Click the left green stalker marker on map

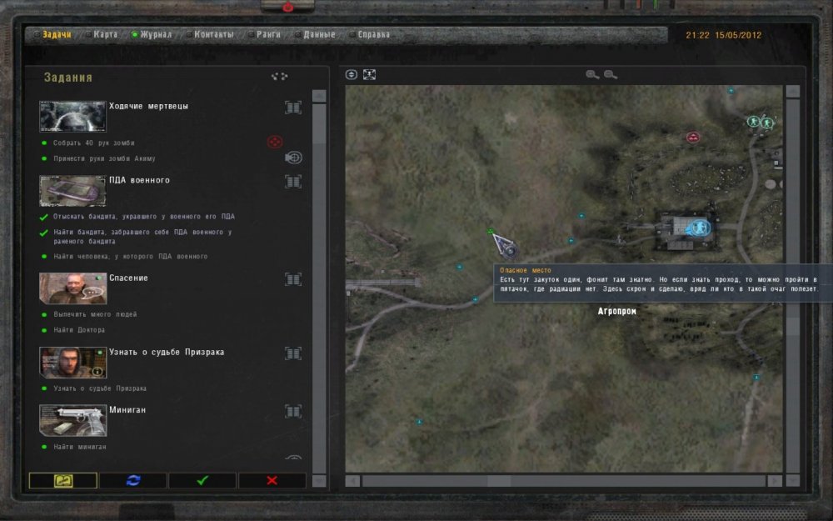[753, 122]
